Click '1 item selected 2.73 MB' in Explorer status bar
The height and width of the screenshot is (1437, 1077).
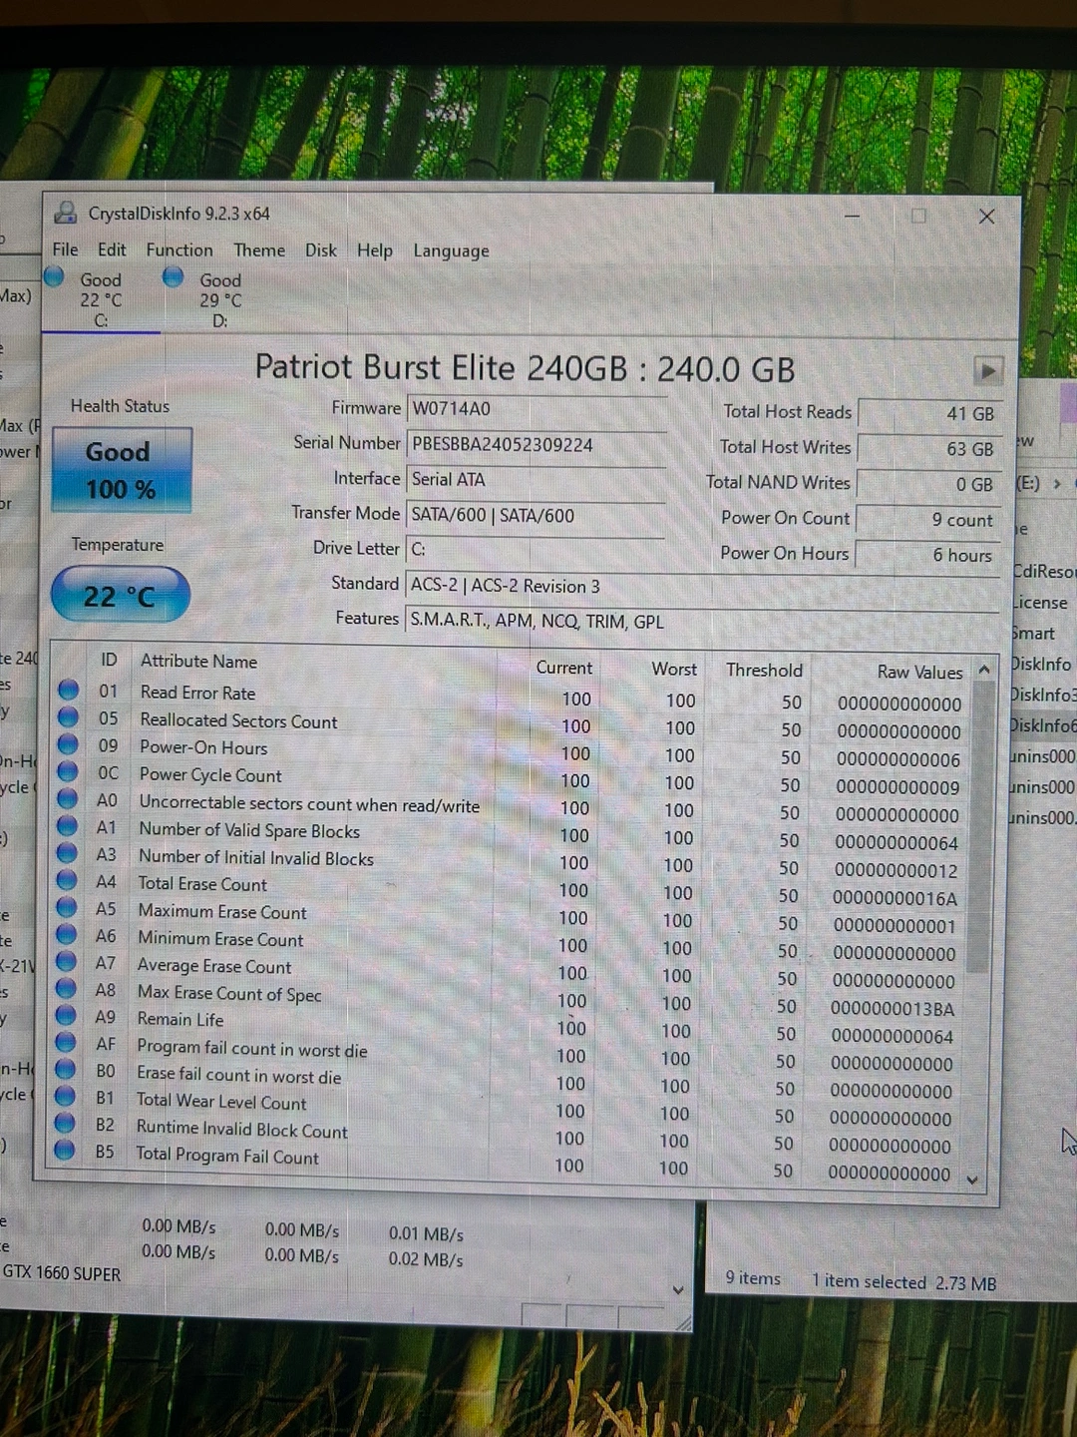click(903, 1282)
